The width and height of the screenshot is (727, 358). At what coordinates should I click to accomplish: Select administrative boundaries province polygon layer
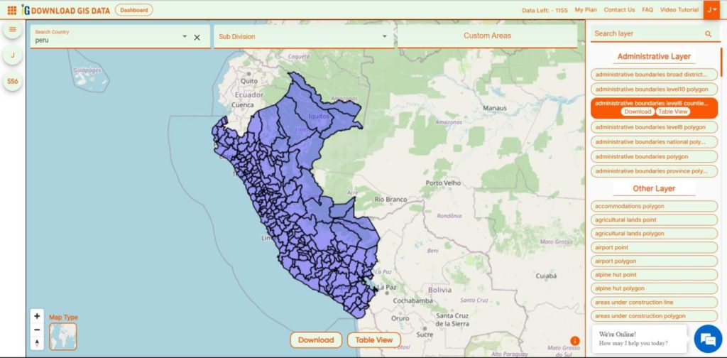point(654,171)
